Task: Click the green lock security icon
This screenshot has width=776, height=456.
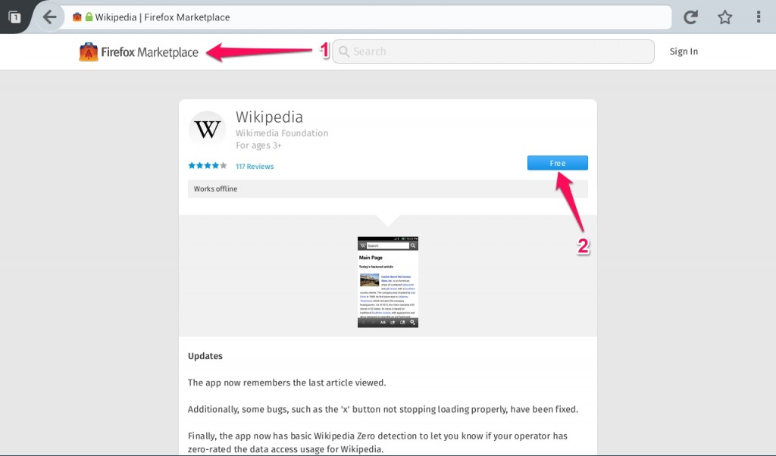Action: pos(89,17)
